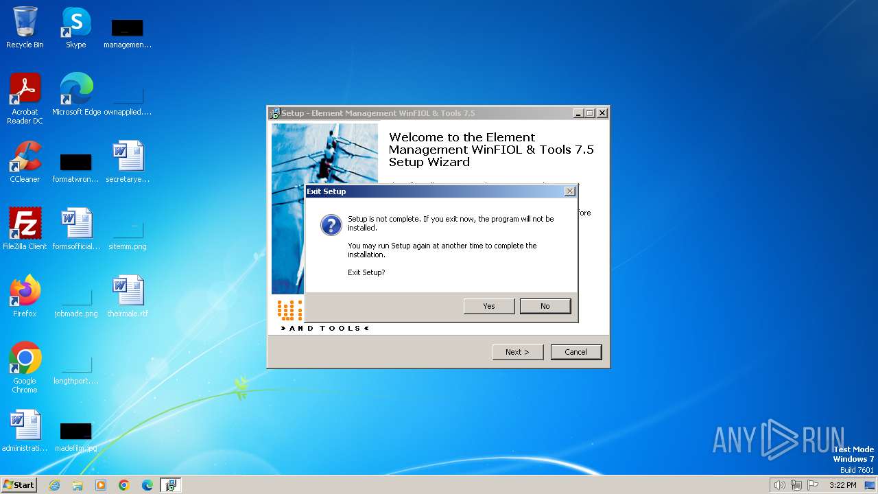
Task: Click the blue question mark icon
Action: pyautogui.click(x=331, y=225)
